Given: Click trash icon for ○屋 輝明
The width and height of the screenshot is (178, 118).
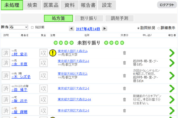Looking at the screenshot, I should point(125,111).
